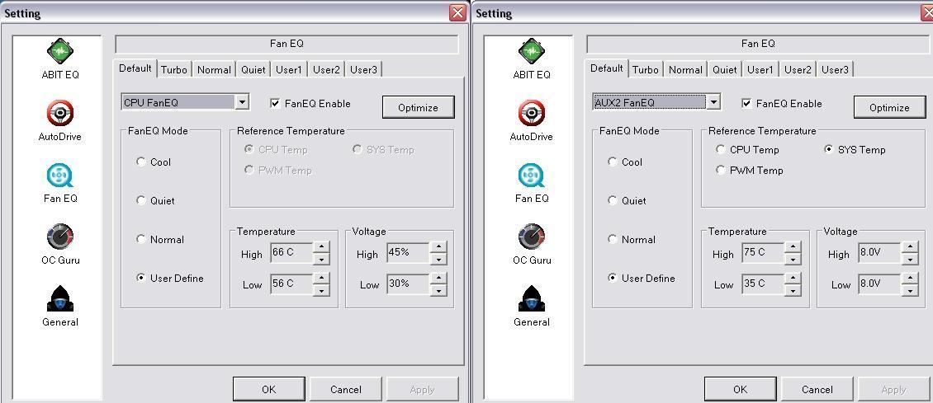Viewport: 933px width, 403px height.
Task: Open ABIT EQ icon in left window
Action: pyautogui.click(x=59, y=51)
